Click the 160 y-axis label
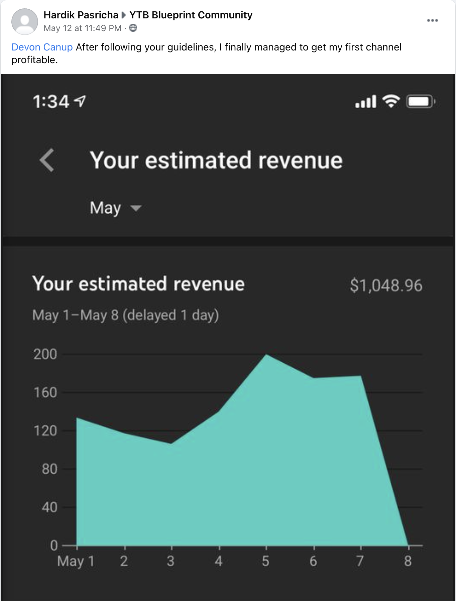 click(x=45, y=392)
